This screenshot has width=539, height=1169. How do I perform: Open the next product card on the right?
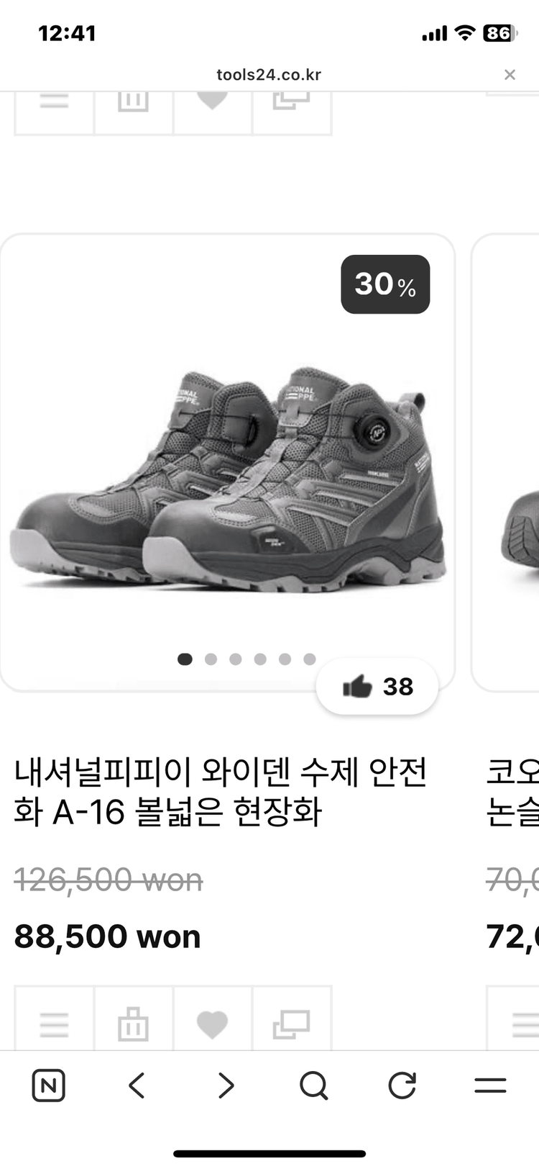point(505,461)
